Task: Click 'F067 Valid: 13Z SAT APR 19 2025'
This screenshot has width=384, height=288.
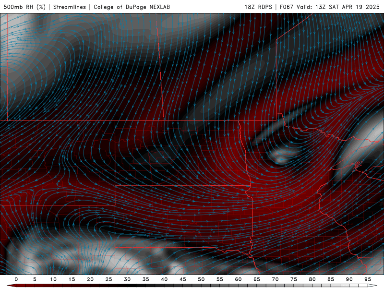Action: click(x=330, y=7)
